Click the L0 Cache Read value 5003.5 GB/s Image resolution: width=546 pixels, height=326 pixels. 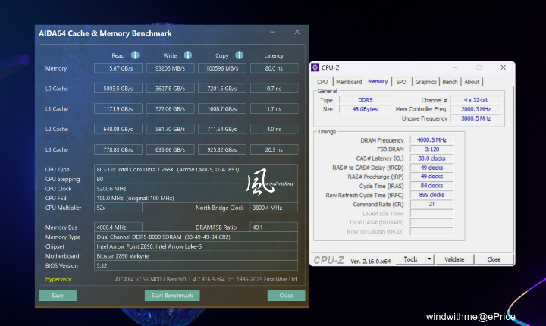pyautogui.click(x=118, y=89)
